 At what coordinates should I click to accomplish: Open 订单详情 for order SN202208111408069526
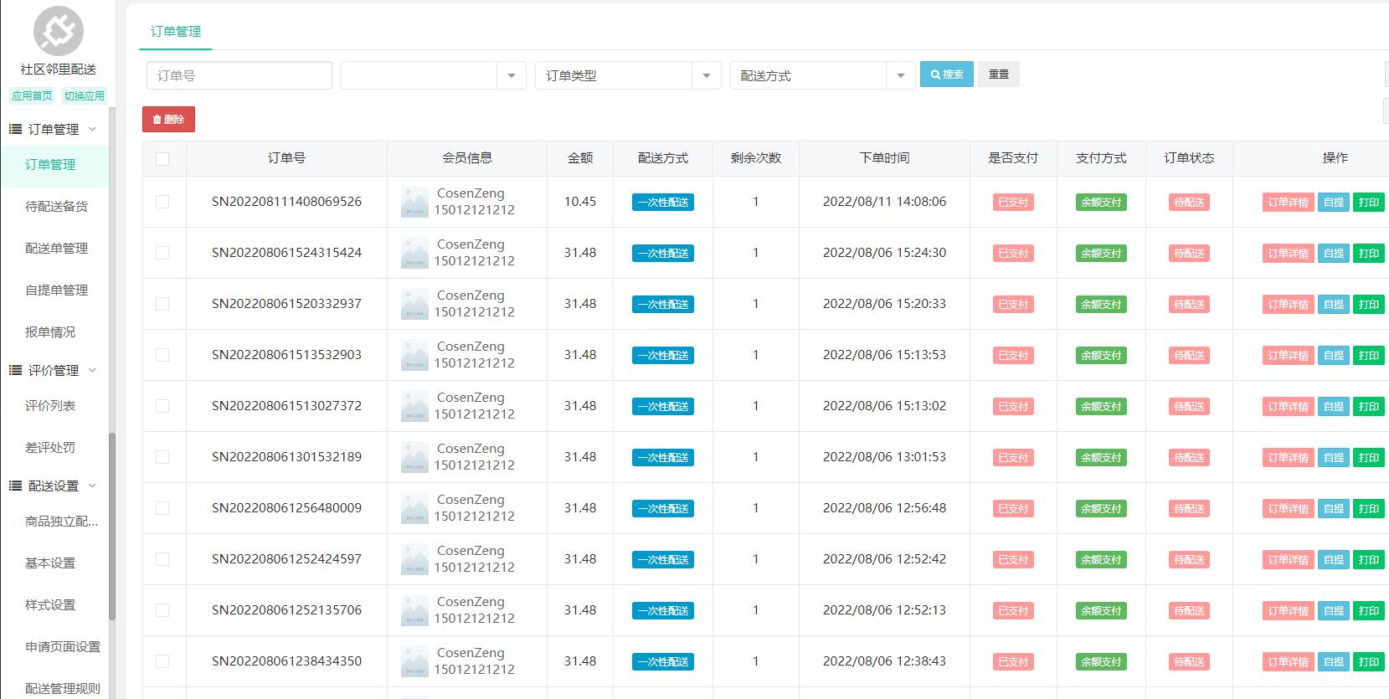pos(1288,203)
